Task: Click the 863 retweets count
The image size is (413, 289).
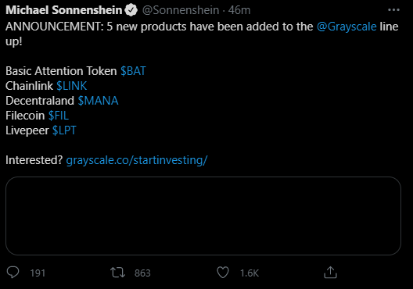Action: pos(142,273)
